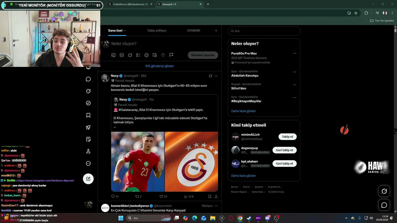
Task: Focus the X search box Ara
Action: 264,31
